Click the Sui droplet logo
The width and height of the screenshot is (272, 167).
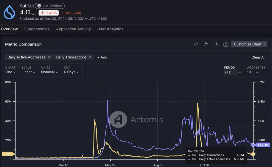(x=9, y=12)
